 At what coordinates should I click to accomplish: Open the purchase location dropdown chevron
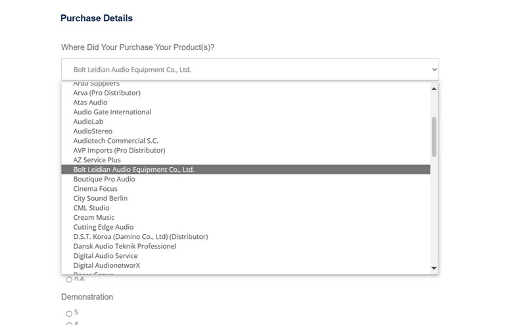pyautogui.click(x=434, y=69)
